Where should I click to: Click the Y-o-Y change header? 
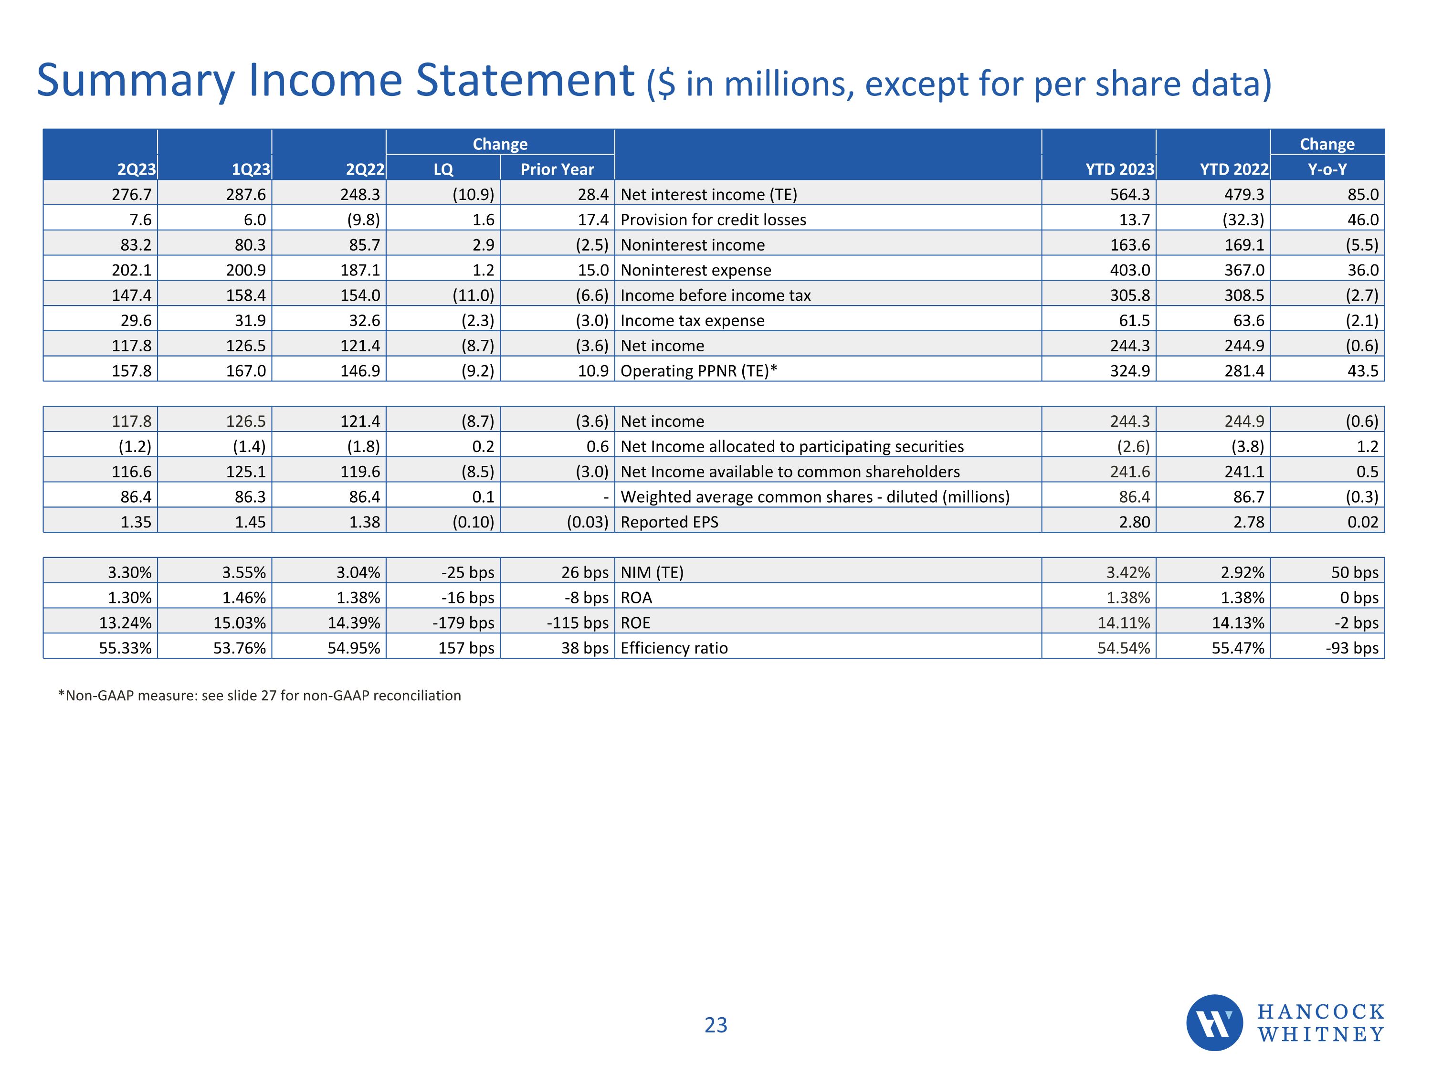coord(1327,169)
